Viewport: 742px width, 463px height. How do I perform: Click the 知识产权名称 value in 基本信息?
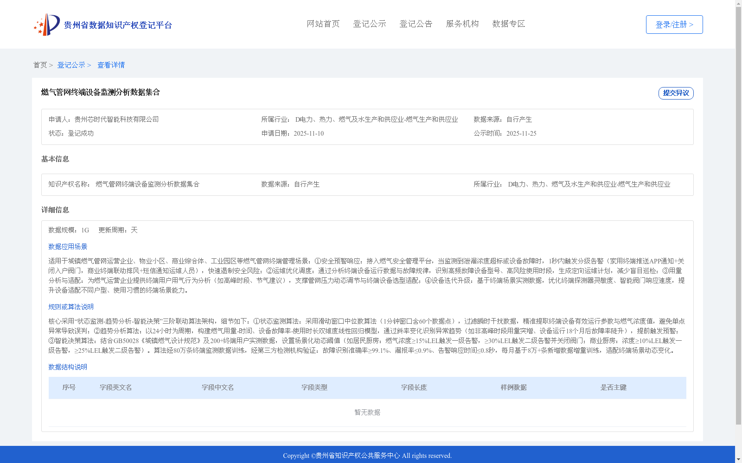coord(147,184)
